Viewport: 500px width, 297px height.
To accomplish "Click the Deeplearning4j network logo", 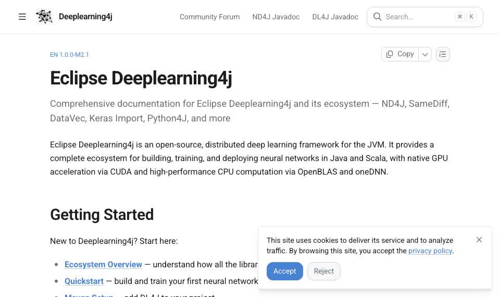I will (44, 17).
